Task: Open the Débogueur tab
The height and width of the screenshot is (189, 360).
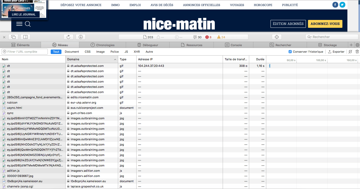Action: click(148, 45)
